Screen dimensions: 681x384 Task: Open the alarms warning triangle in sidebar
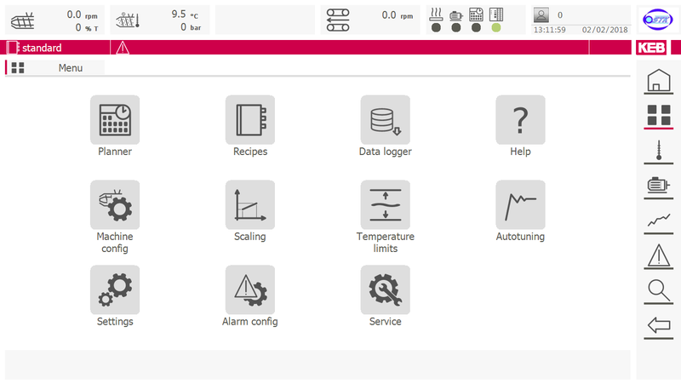pos(658,255)
